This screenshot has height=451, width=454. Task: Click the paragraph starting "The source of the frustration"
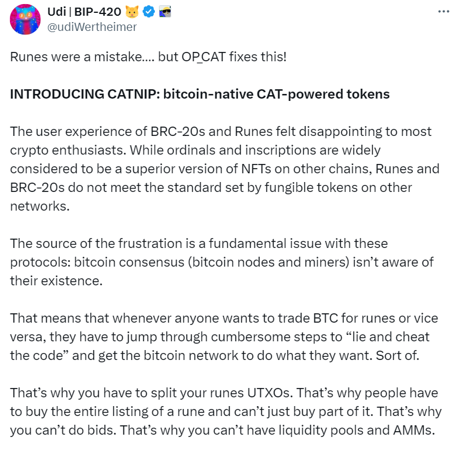221,262
